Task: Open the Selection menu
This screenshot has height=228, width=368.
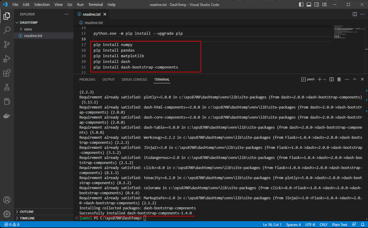Action: (x=42, y=5)
